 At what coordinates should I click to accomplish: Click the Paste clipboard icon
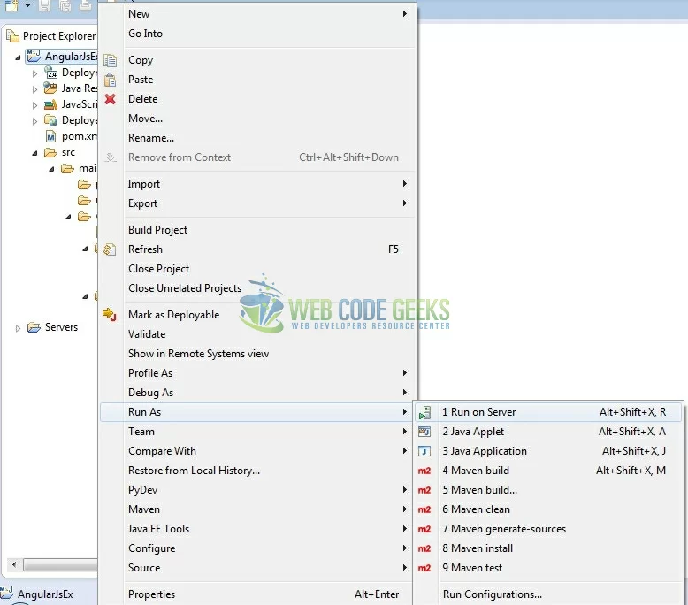pos(111,80)
